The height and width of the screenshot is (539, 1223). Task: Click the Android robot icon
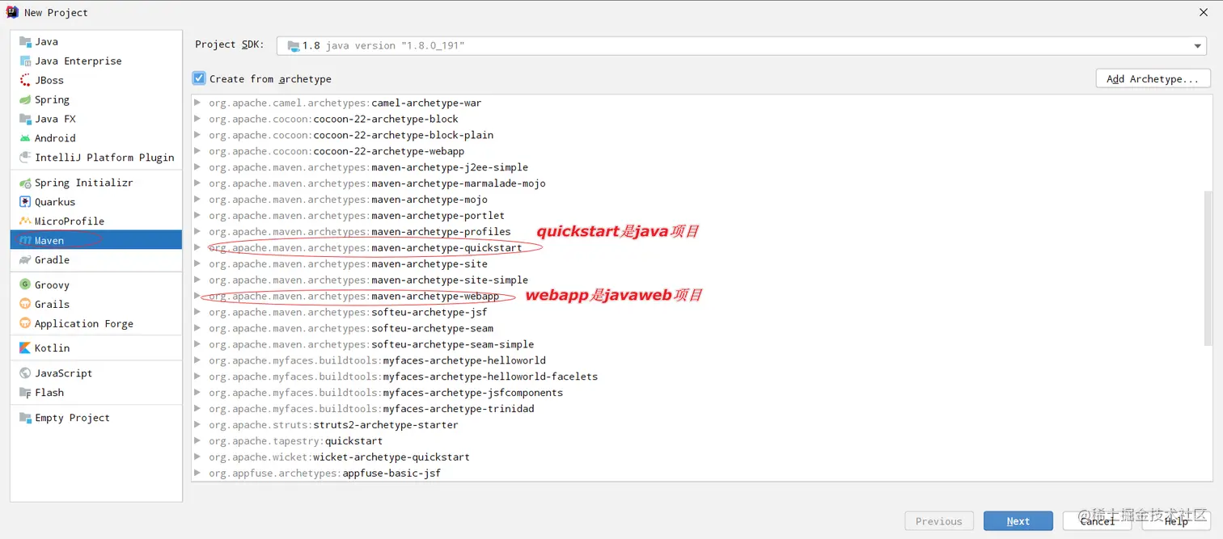(25, 138)
